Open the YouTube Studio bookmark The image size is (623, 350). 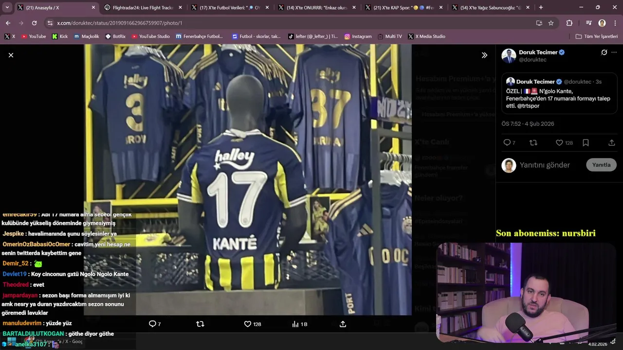pyautogui.click(x=150, y=36)
